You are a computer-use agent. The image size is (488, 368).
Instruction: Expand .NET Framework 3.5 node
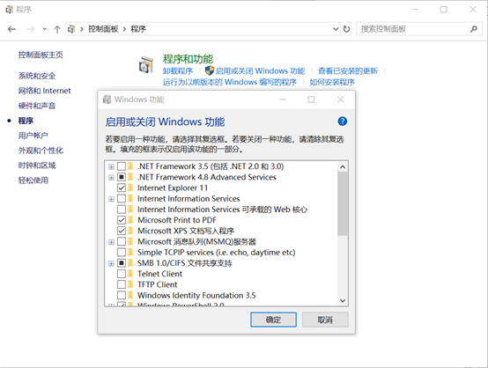pyautogui.click(x=111, y=166)
